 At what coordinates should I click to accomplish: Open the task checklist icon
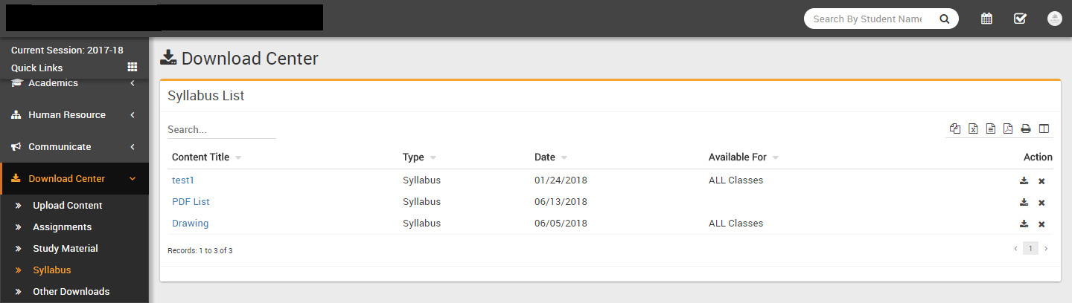point(1020,19)
